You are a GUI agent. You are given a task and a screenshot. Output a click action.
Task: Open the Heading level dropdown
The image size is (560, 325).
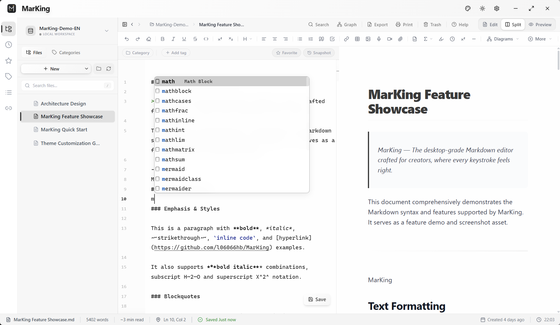[x=247, y=39]
